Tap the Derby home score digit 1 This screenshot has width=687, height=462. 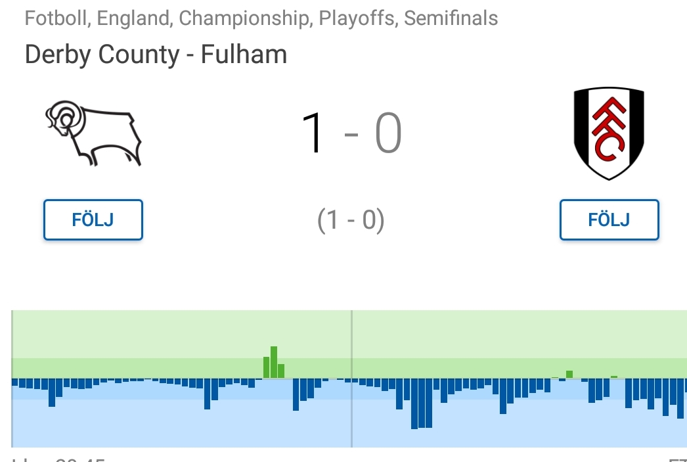pos(313,133)
